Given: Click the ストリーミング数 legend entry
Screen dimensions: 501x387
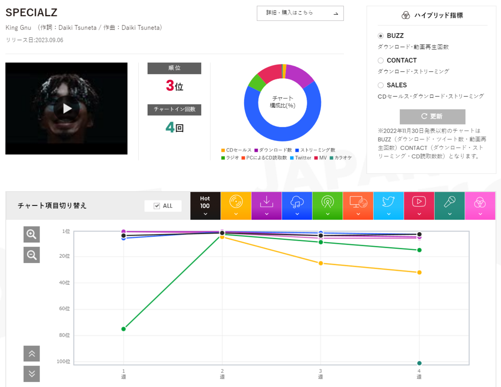Looking at the screenshot, I should (x=315, y=150).
